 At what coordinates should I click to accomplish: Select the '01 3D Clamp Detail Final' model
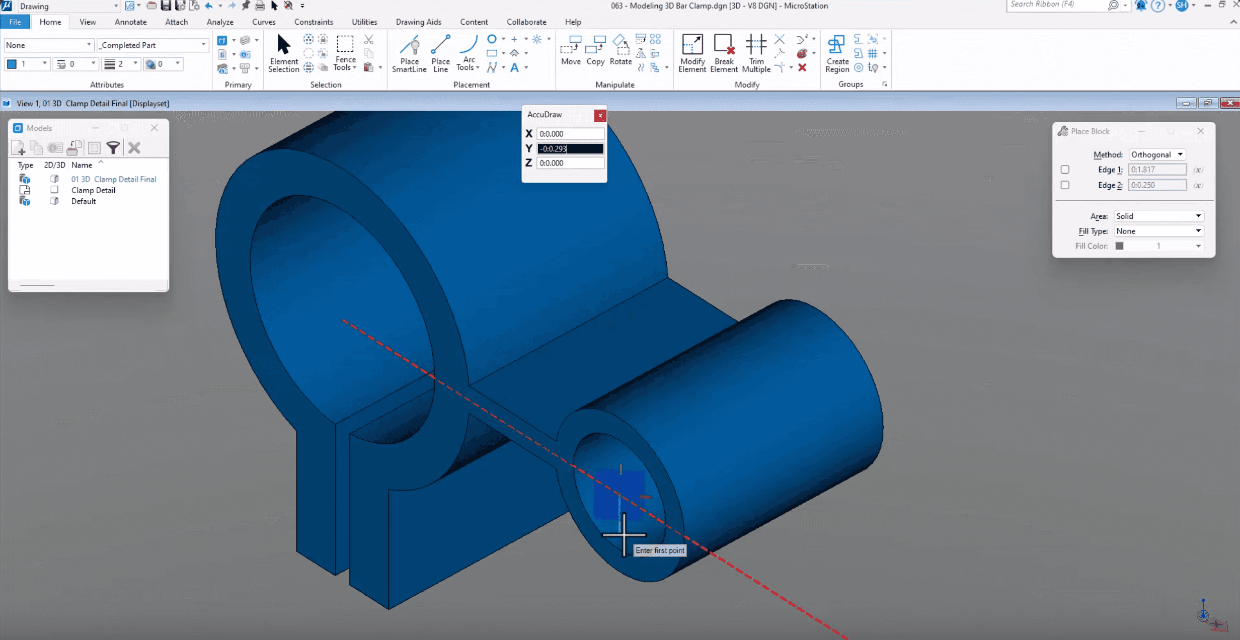(x=114, y=179)
